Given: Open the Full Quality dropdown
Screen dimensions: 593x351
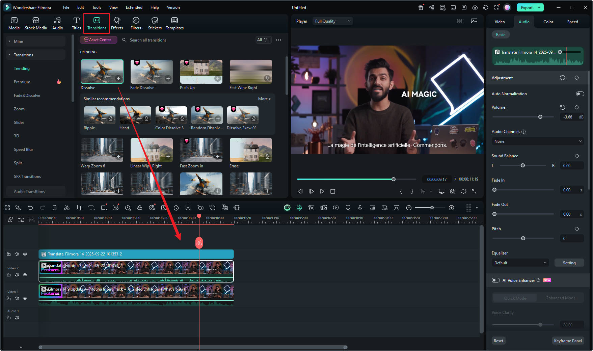Looking at the screenshot, I should coord(332,21).
